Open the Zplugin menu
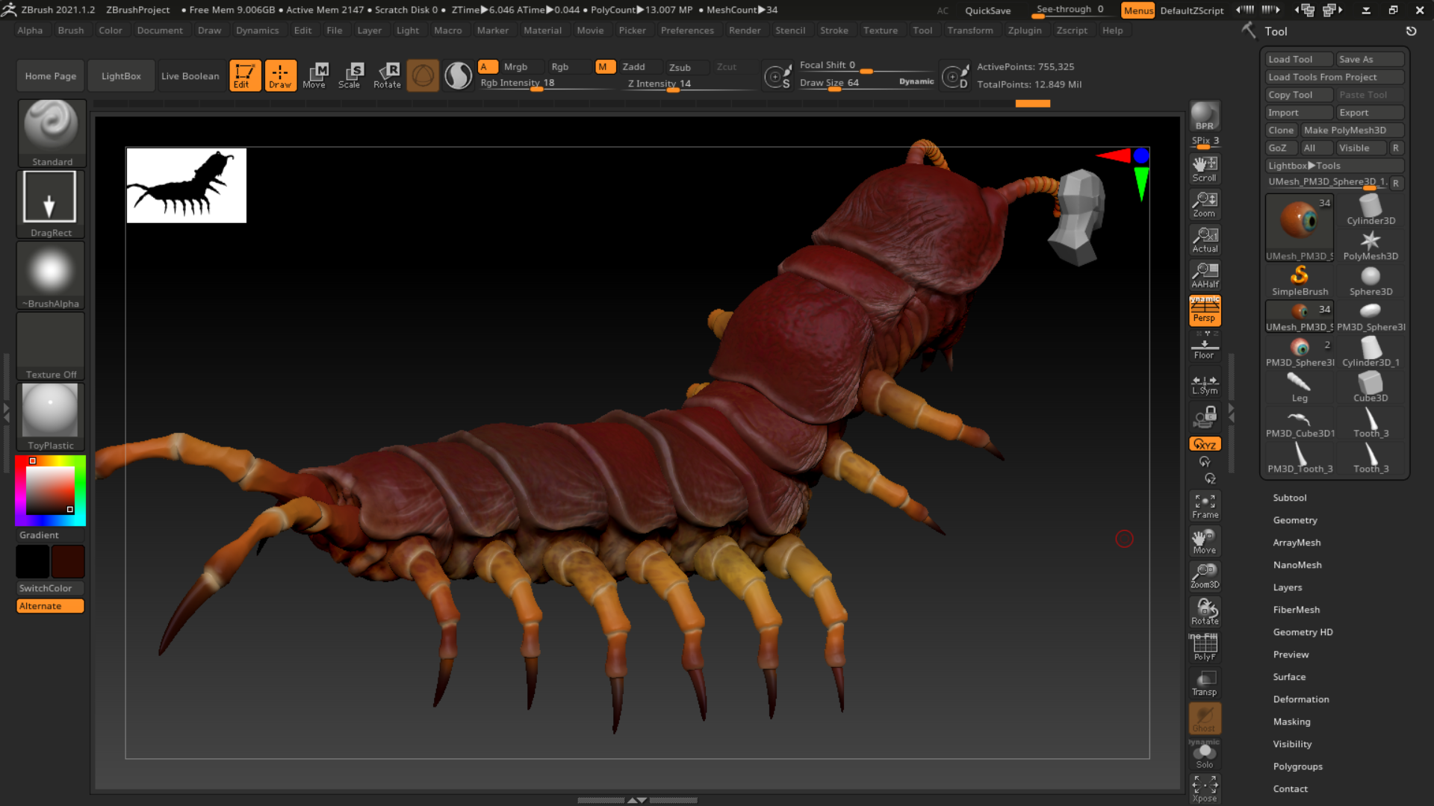Screen dimensions: 1434x806 coord(1025,30)
